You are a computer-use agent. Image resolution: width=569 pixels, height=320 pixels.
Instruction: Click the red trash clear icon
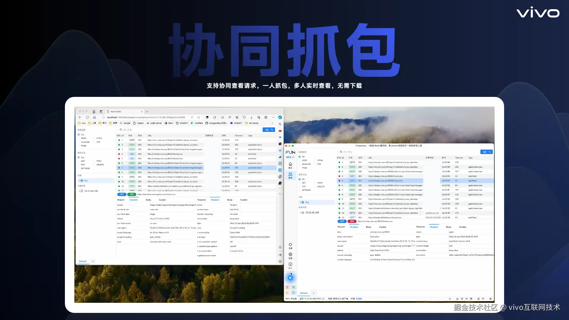pos(287,287)
